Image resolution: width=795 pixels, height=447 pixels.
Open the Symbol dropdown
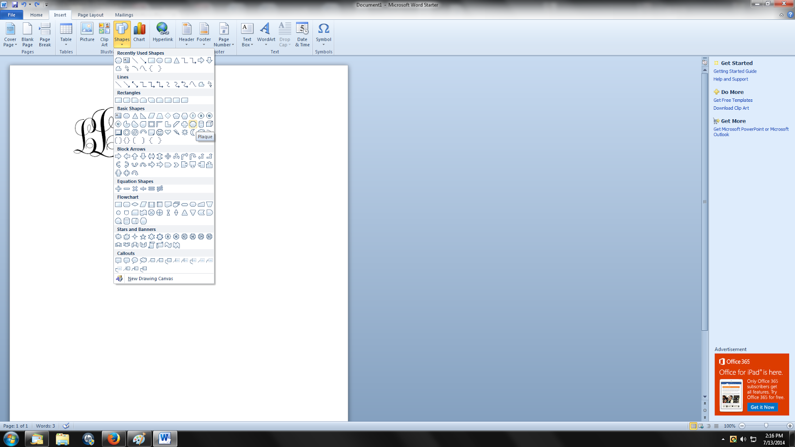click(x=323, y=35)
